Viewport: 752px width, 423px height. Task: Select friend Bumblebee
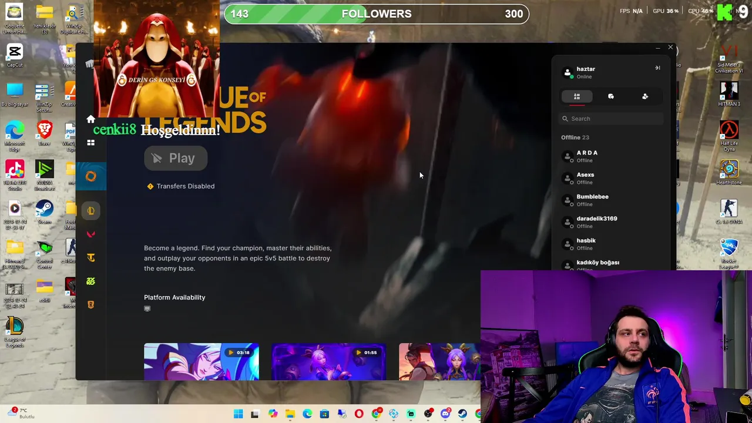[611, 200]
